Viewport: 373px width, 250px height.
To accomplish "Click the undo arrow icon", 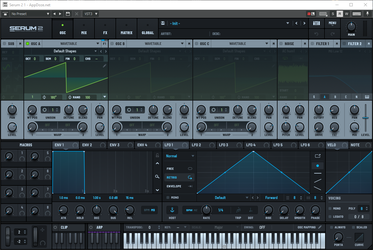I will pyautogui.click(x=316, y=34).
